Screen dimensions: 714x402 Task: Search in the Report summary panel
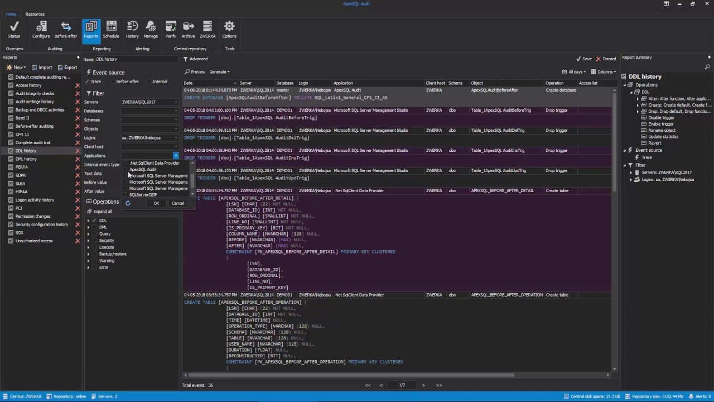(x=708, y=67)
